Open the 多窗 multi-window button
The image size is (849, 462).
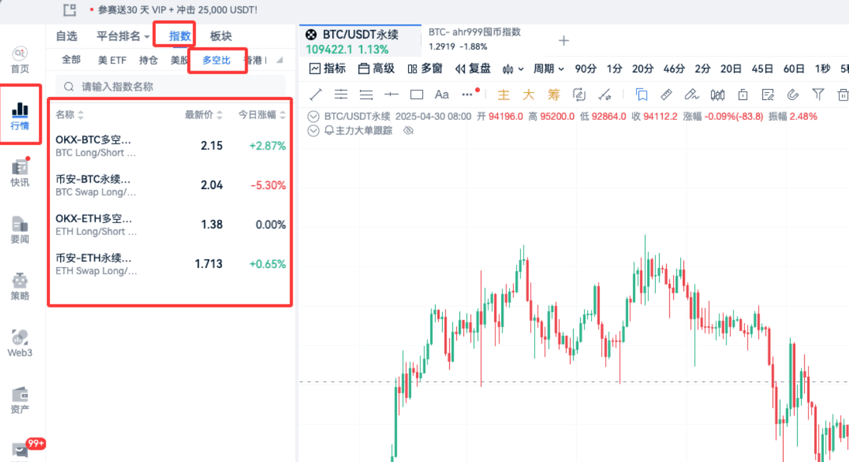(425, 69)
